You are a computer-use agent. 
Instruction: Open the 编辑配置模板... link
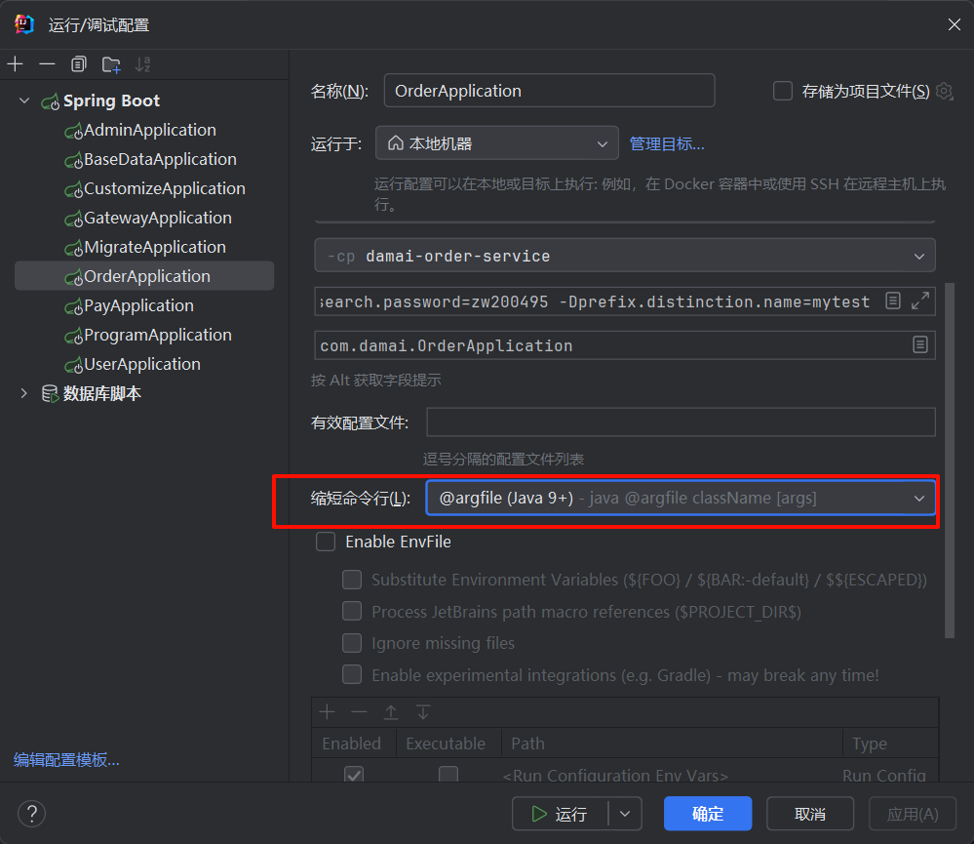pos(66,759)
